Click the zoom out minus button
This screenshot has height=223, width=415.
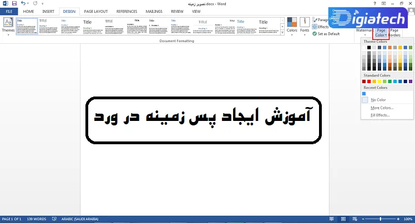[x=363, y=219]
